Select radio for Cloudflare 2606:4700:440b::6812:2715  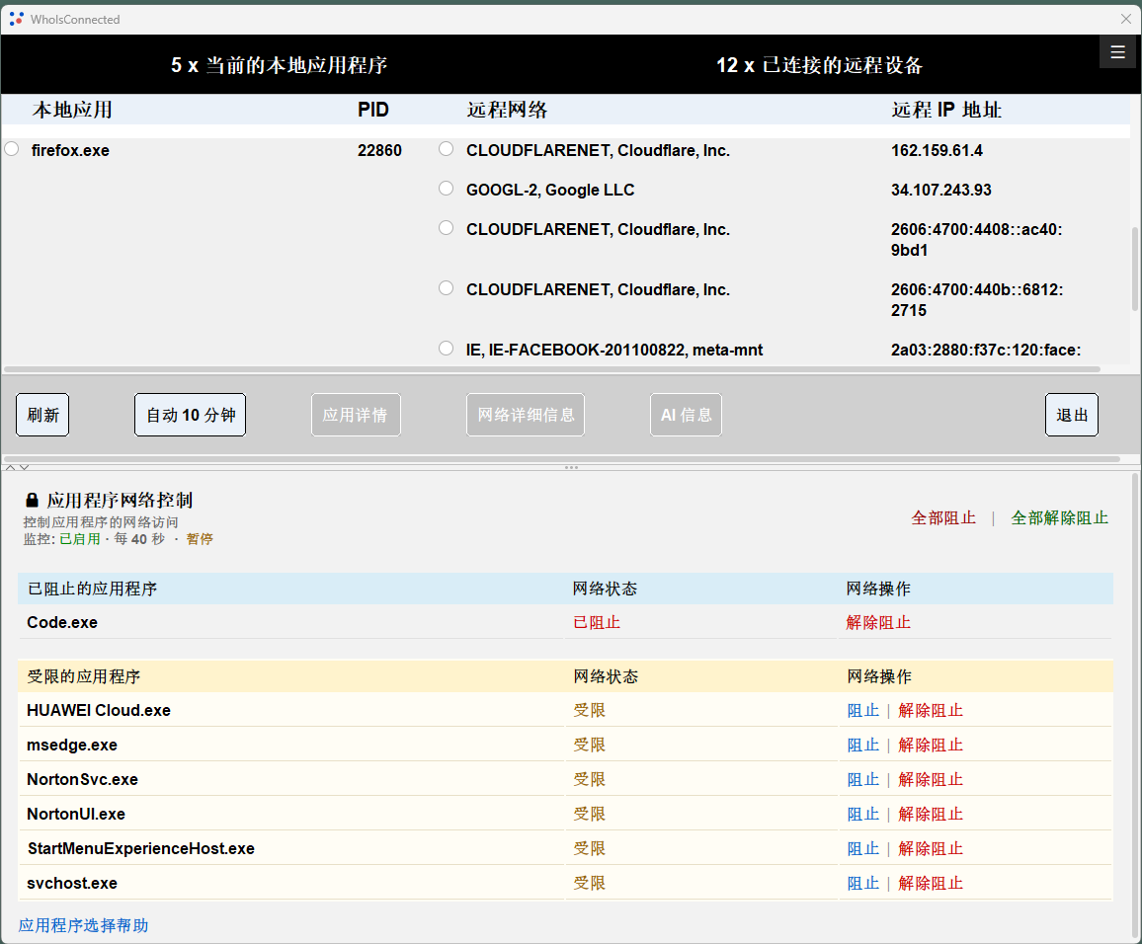[447, 288]
